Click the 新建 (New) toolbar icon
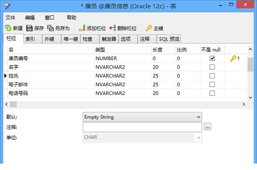This screenshot has width=257, height=170. (x=8, y=28)
